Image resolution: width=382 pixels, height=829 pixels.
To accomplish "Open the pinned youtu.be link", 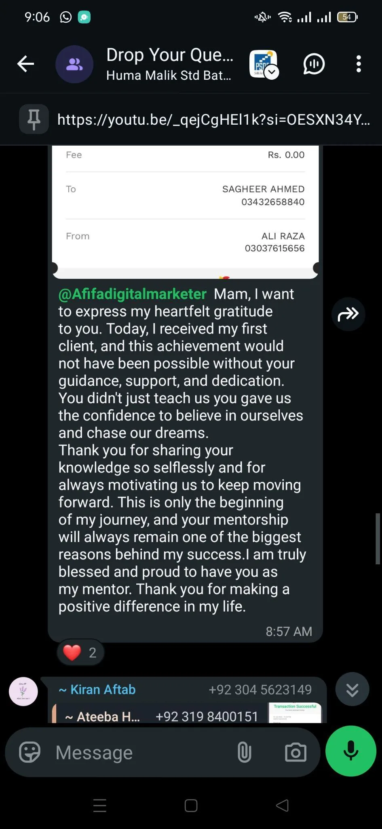I will click(213, 120).
